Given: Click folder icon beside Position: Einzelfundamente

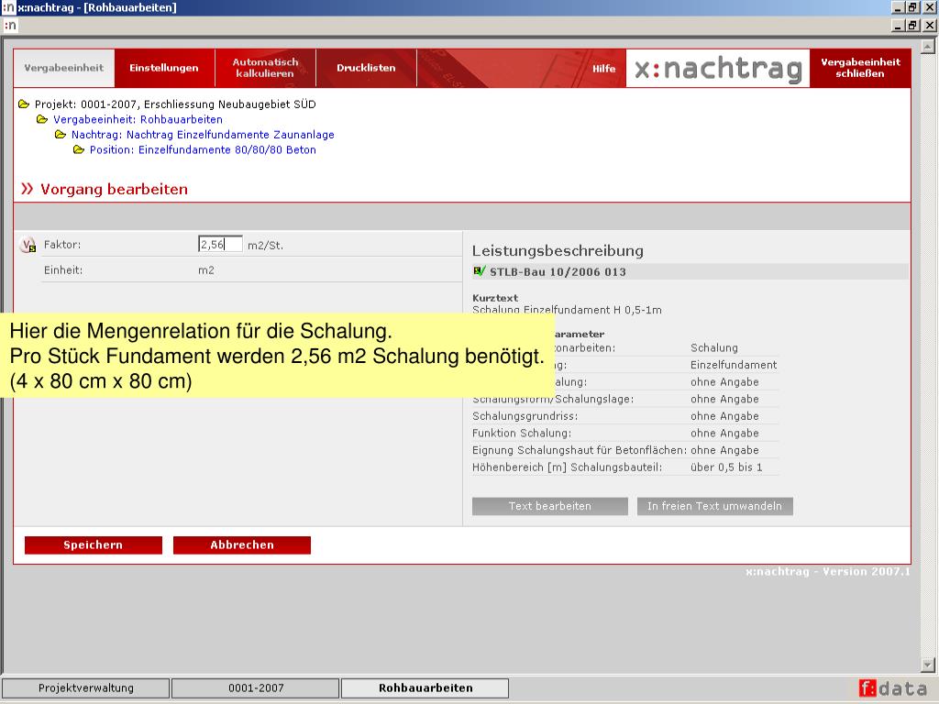Looking at the screenshot, I should (x=79, y=149).
